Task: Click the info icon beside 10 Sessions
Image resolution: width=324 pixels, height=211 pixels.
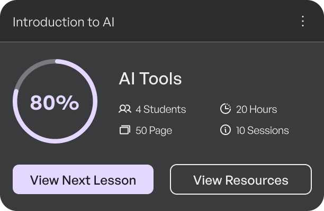Action: [226, 130]
